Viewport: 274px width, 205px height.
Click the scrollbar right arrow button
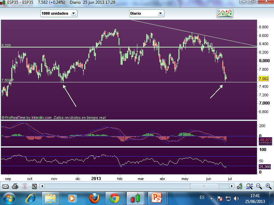pyautogui.click(x=232, y=186)
